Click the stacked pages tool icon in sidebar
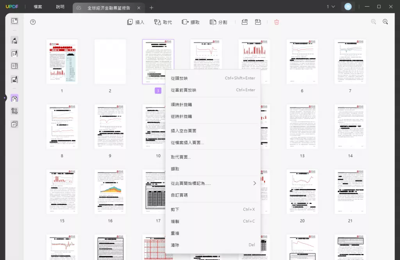The width and height of the screenshot is (400, 260). click(14, 124)
